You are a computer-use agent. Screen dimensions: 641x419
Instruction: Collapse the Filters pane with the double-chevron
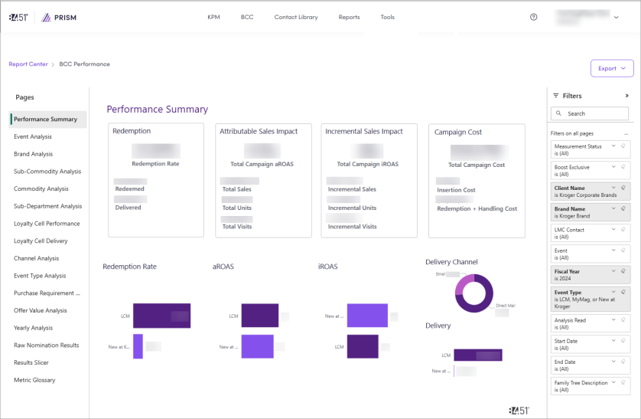point(626,96)
